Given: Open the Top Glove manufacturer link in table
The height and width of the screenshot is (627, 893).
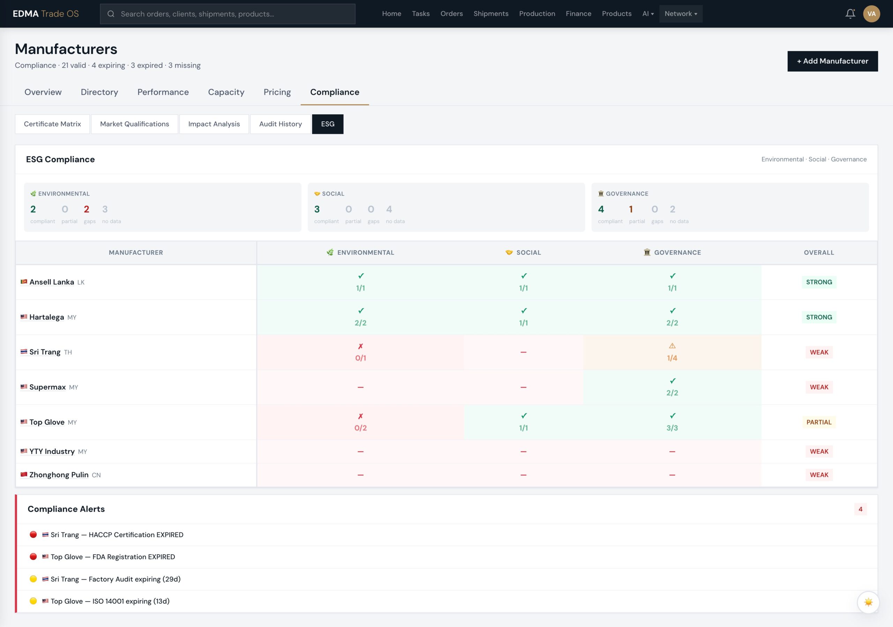Looking at the screenshot, I should pos(47,422).
